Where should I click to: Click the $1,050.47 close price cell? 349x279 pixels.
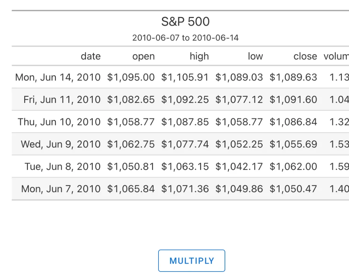click(293, 189)
